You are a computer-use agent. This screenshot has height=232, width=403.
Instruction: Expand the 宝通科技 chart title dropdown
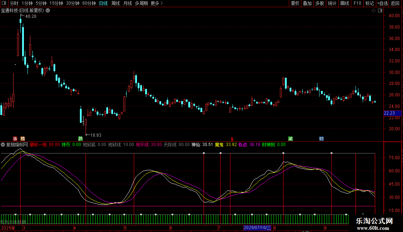[x=48, y=10]
